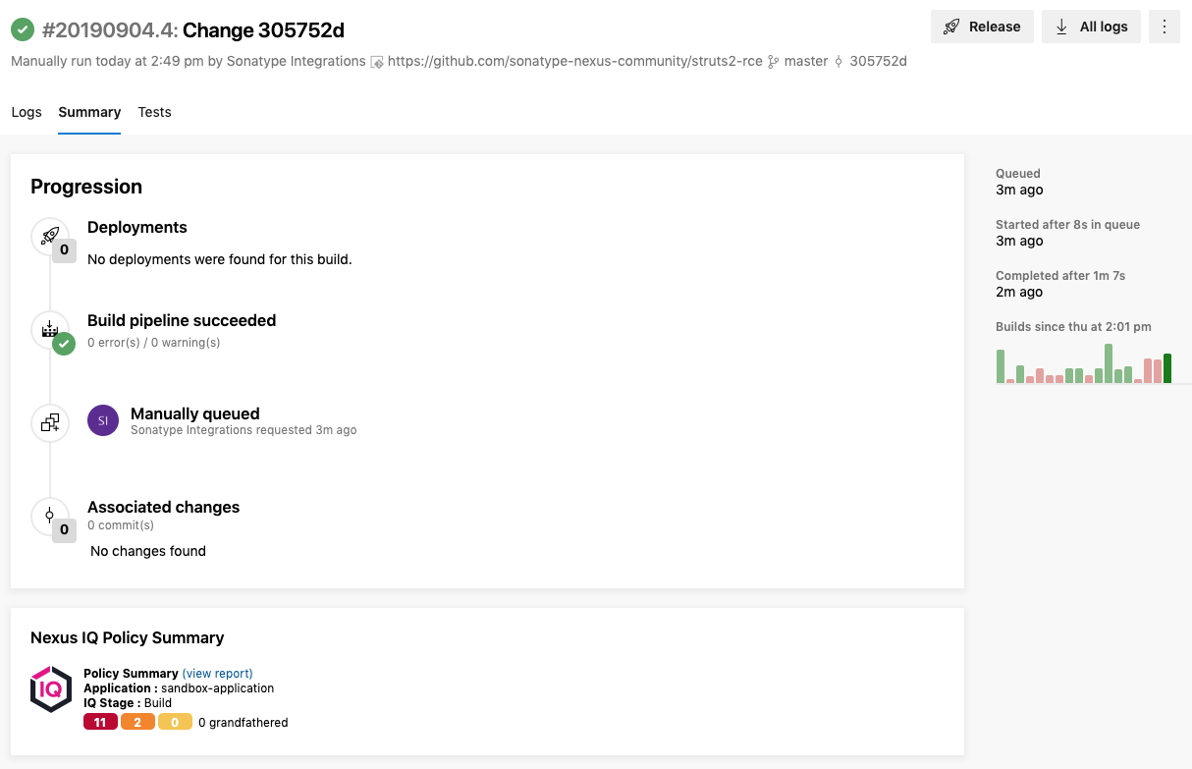Open the three-dot overflow menu
The width and height of the screenshot is (1192, 769).
click(x=1165, y=27)
